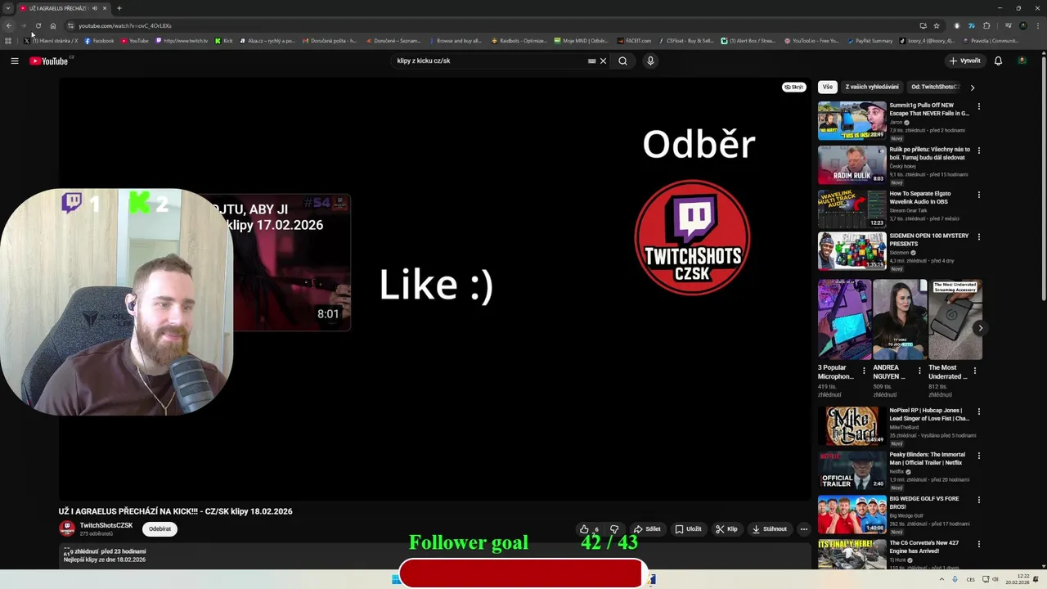
Task: Show more filter chips with arrow
Action: click(x=972, y=87)
